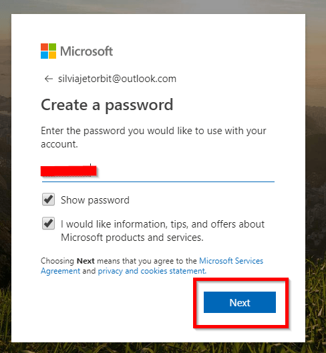Click the red redacted password block
The image size is (326, 353).
point(69,171)
